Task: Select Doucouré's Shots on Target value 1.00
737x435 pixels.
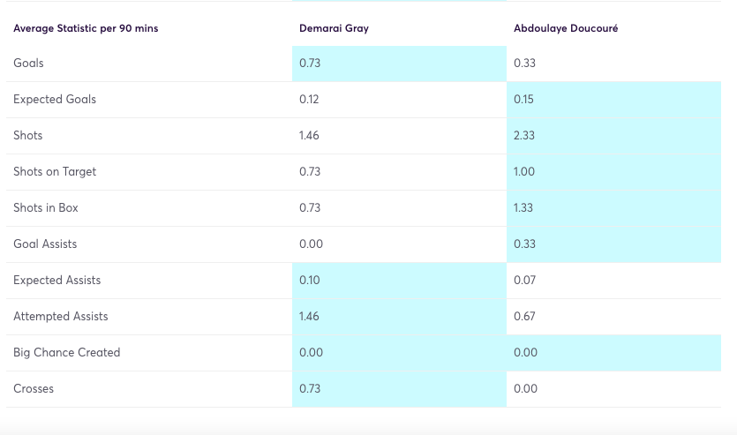Action: pyautogui.click(x=524, y=171)
